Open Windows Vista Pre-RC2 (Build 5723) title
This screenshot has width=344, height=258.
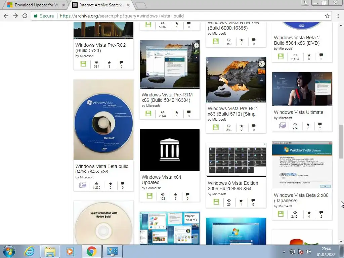tap(100, 48)
